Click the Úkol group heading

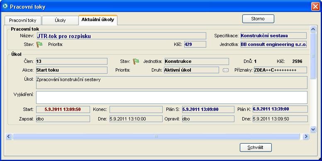click(x=17, y=55)
